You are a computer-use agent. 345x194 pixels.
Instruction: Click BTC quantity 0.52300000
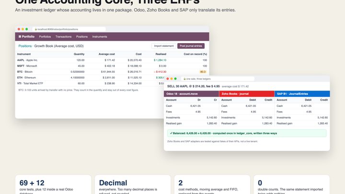coord(78,72)
